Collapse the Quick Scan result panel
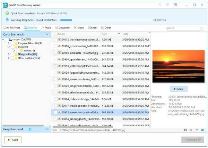Image resolution: width=208 pixels, height=148 pixels. [x=47, y=34]
